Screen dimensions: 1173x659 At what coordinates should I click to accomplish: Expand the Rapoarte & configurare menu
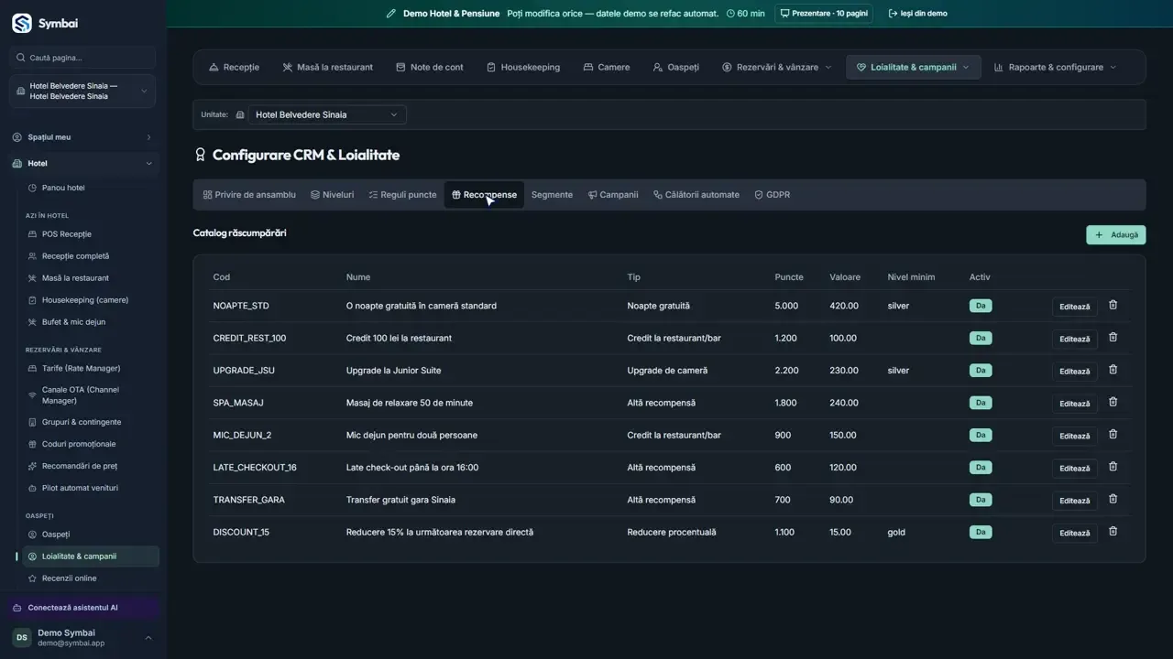tap(1055, 67)
